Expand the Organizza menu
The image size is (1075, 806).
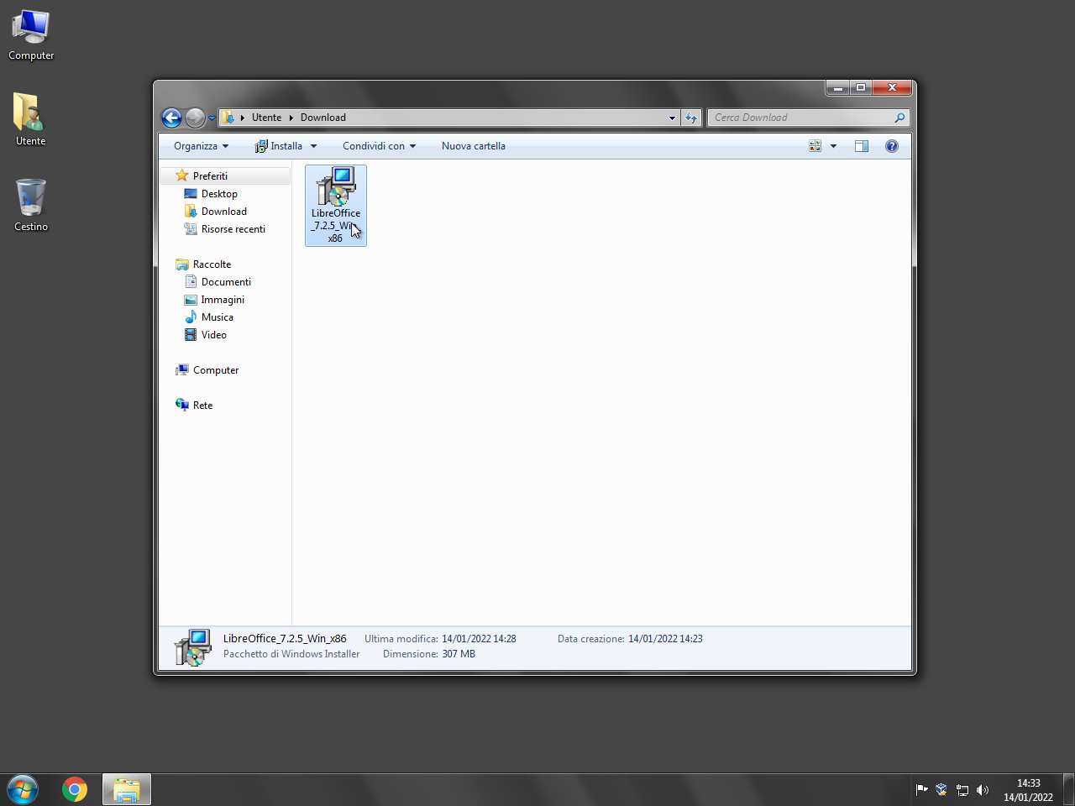[201, 146]
